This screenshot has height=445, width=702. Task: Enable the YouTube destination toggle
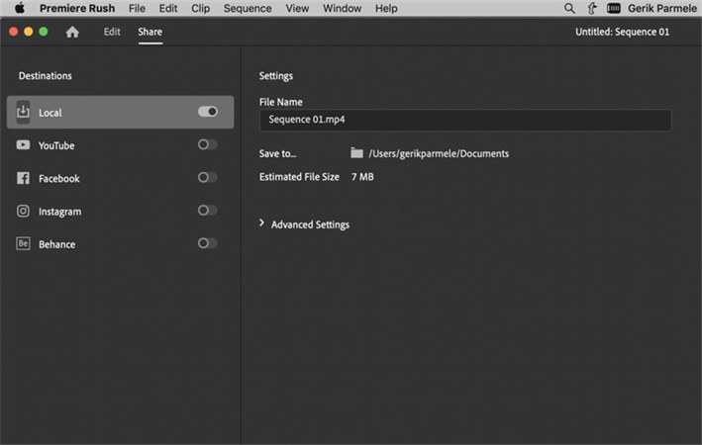(207, 144)
